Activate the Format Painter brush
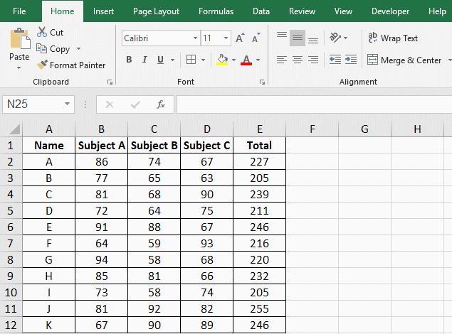Viewport: 452px width, 334px height. tap(42, 65)
